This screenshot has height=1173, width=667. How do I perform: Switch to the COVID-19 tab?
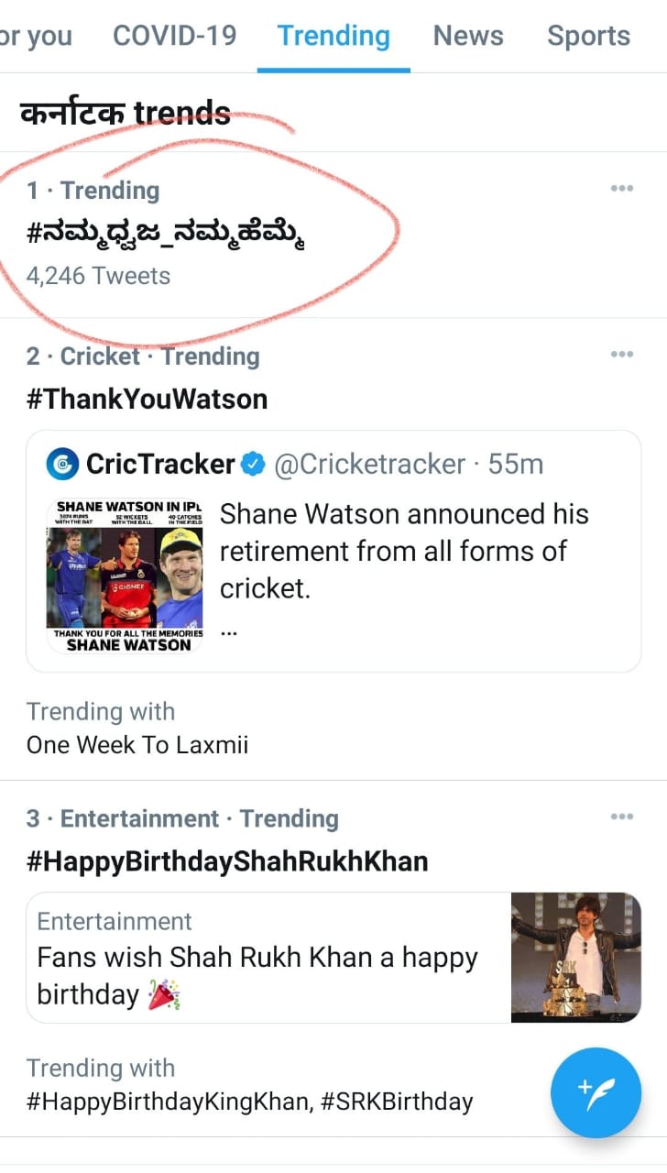174,36
